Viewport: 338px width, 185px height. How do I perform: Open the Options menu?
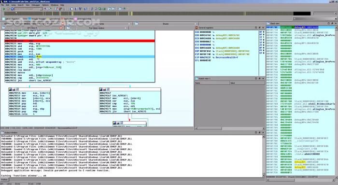[45, 5]
